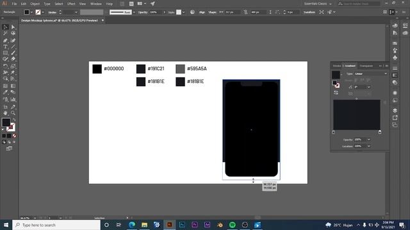Swap fill and stroke colors
This screenshot has width=410, height=230.
14,119
